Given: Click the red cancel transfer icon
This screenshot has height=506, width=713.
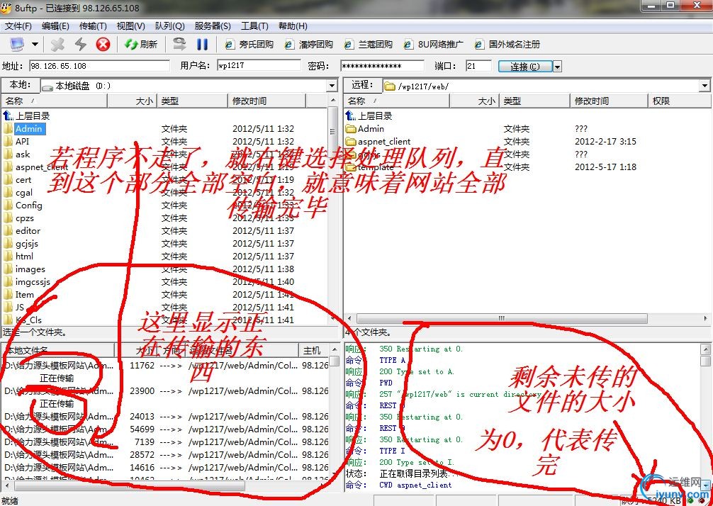Looking at the screenshot, I should pos(103,44).
